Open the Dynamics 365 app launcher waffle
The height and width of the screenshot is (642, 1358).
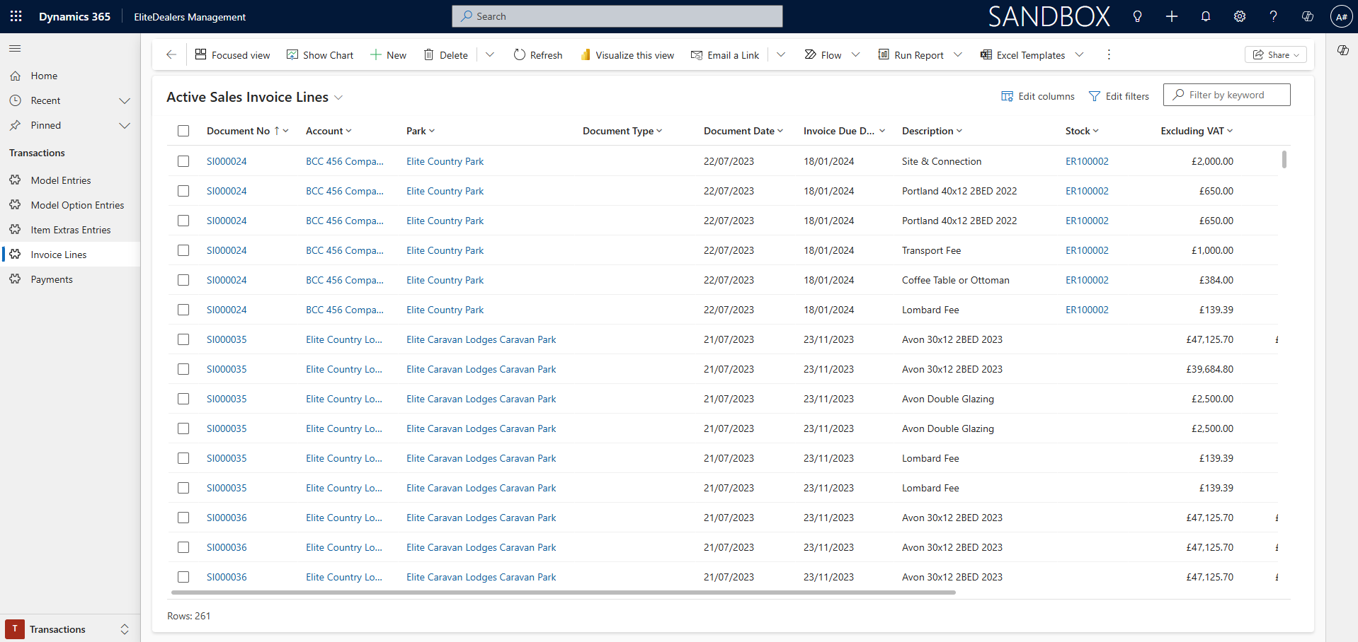point(16,16)
